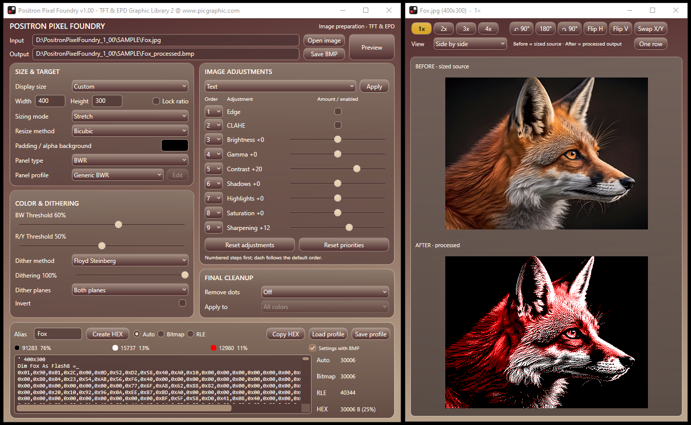This screenshot has width=691, height=425.
Task: Click the Sharpening slider handle
Action: [x=349, y=228]
